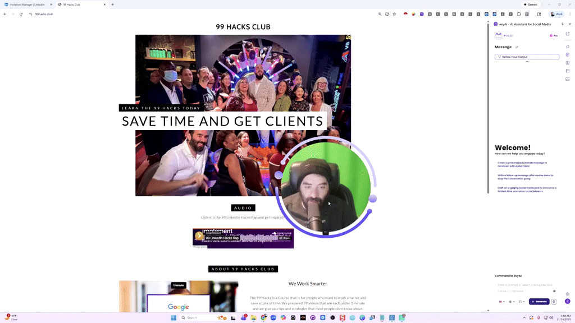Click the small icon beside the word counter

pyautogui.click(x=554, y=291)
